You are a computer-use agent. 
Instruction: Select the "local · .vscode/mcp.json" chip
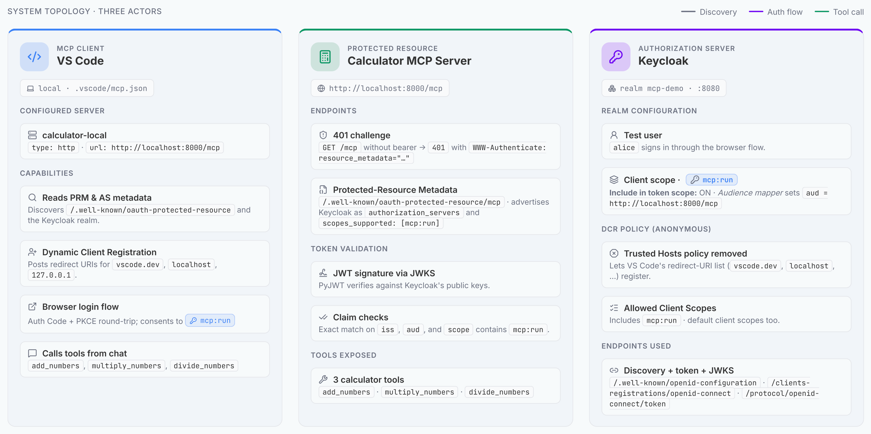tap(87, 88)
